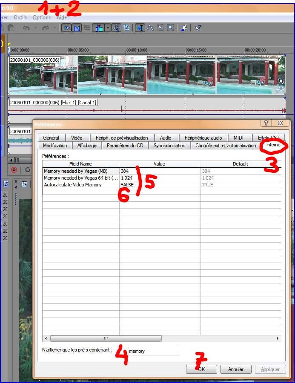Switch to the MIDI tab
This screenshot has height=383, width=295.
click(238, 138)
